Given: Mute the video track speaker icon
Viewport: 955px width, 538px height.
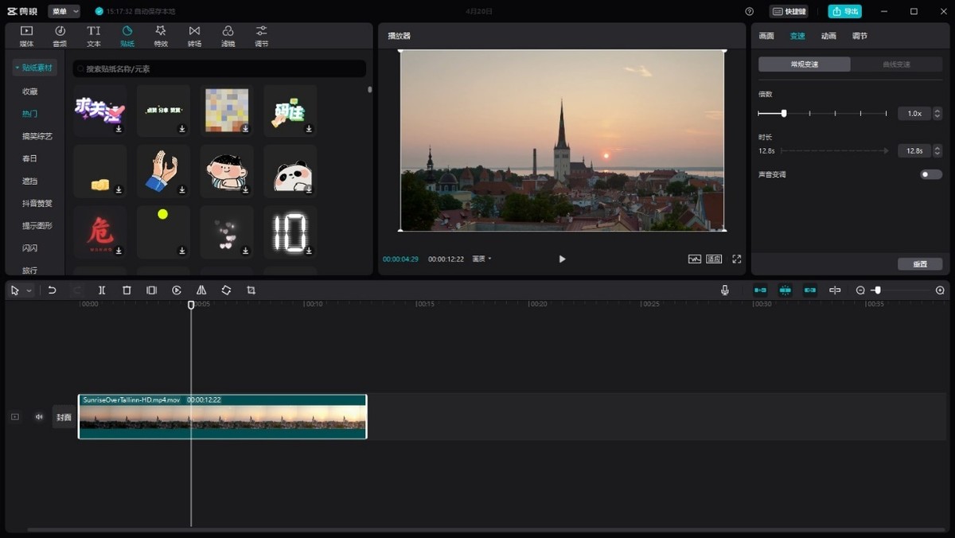Looking at the screenshot, I should [39, 417].
